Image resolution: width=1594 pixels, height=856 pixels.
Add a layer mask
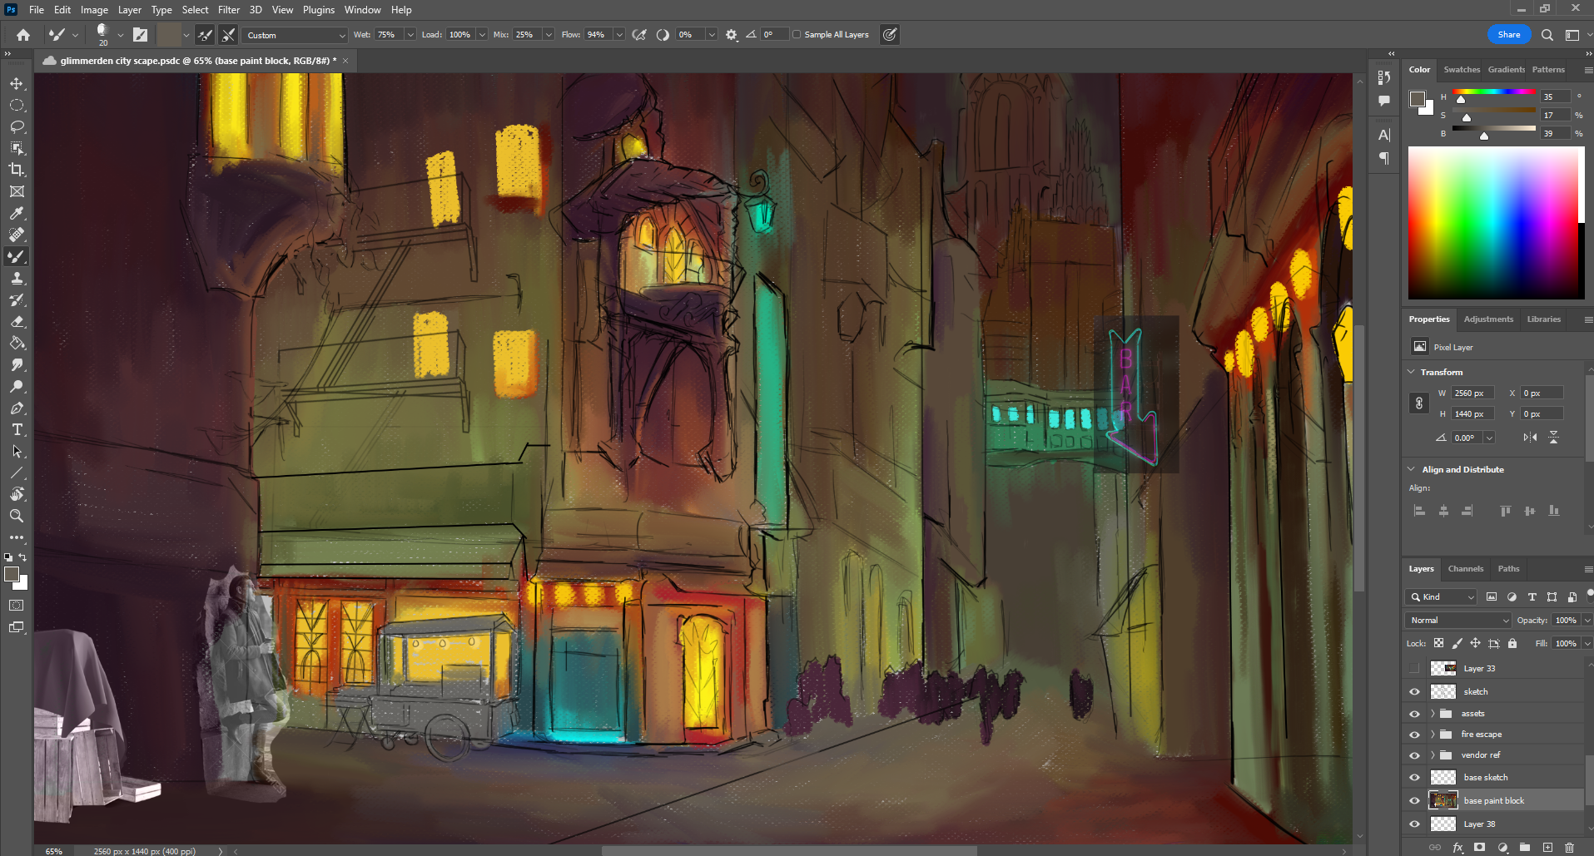1479,848
